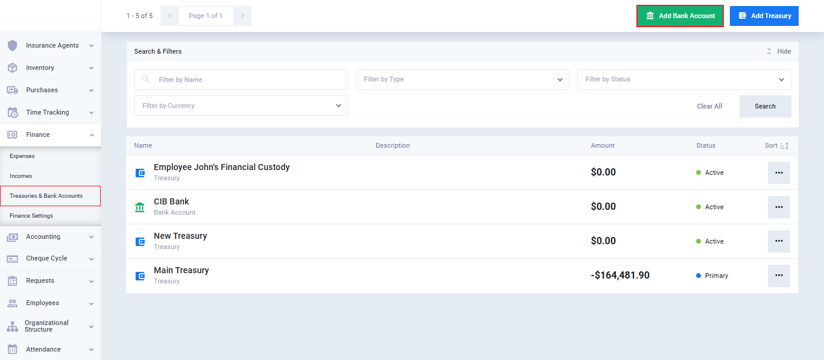This screenshot has height=360, width=824.
Task: Click the Cheque Cycle card icon
Action: click(12, 259)
